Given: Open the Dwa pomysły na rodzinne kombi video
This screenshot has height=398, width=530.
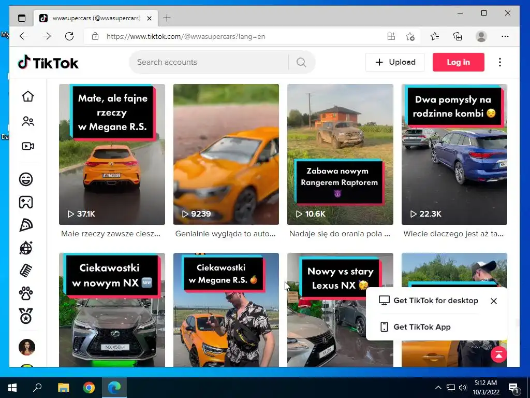Looking at the screenshot, I should (x=454, y=154).
